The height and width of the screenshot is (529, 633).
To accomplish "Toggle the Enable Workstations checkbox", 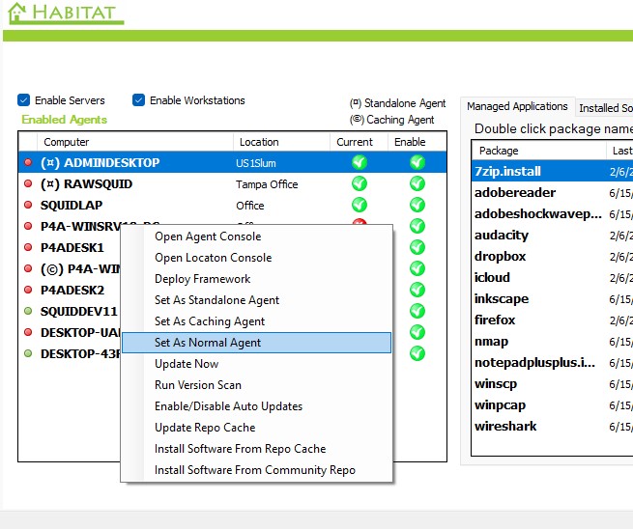I will point(139,100).
